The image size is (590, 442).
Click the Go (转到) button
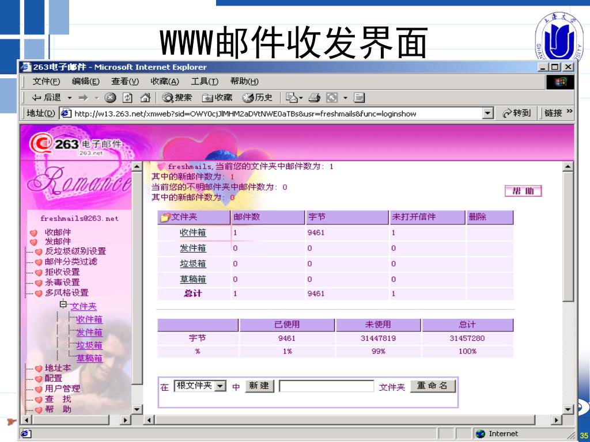[517, 113]
